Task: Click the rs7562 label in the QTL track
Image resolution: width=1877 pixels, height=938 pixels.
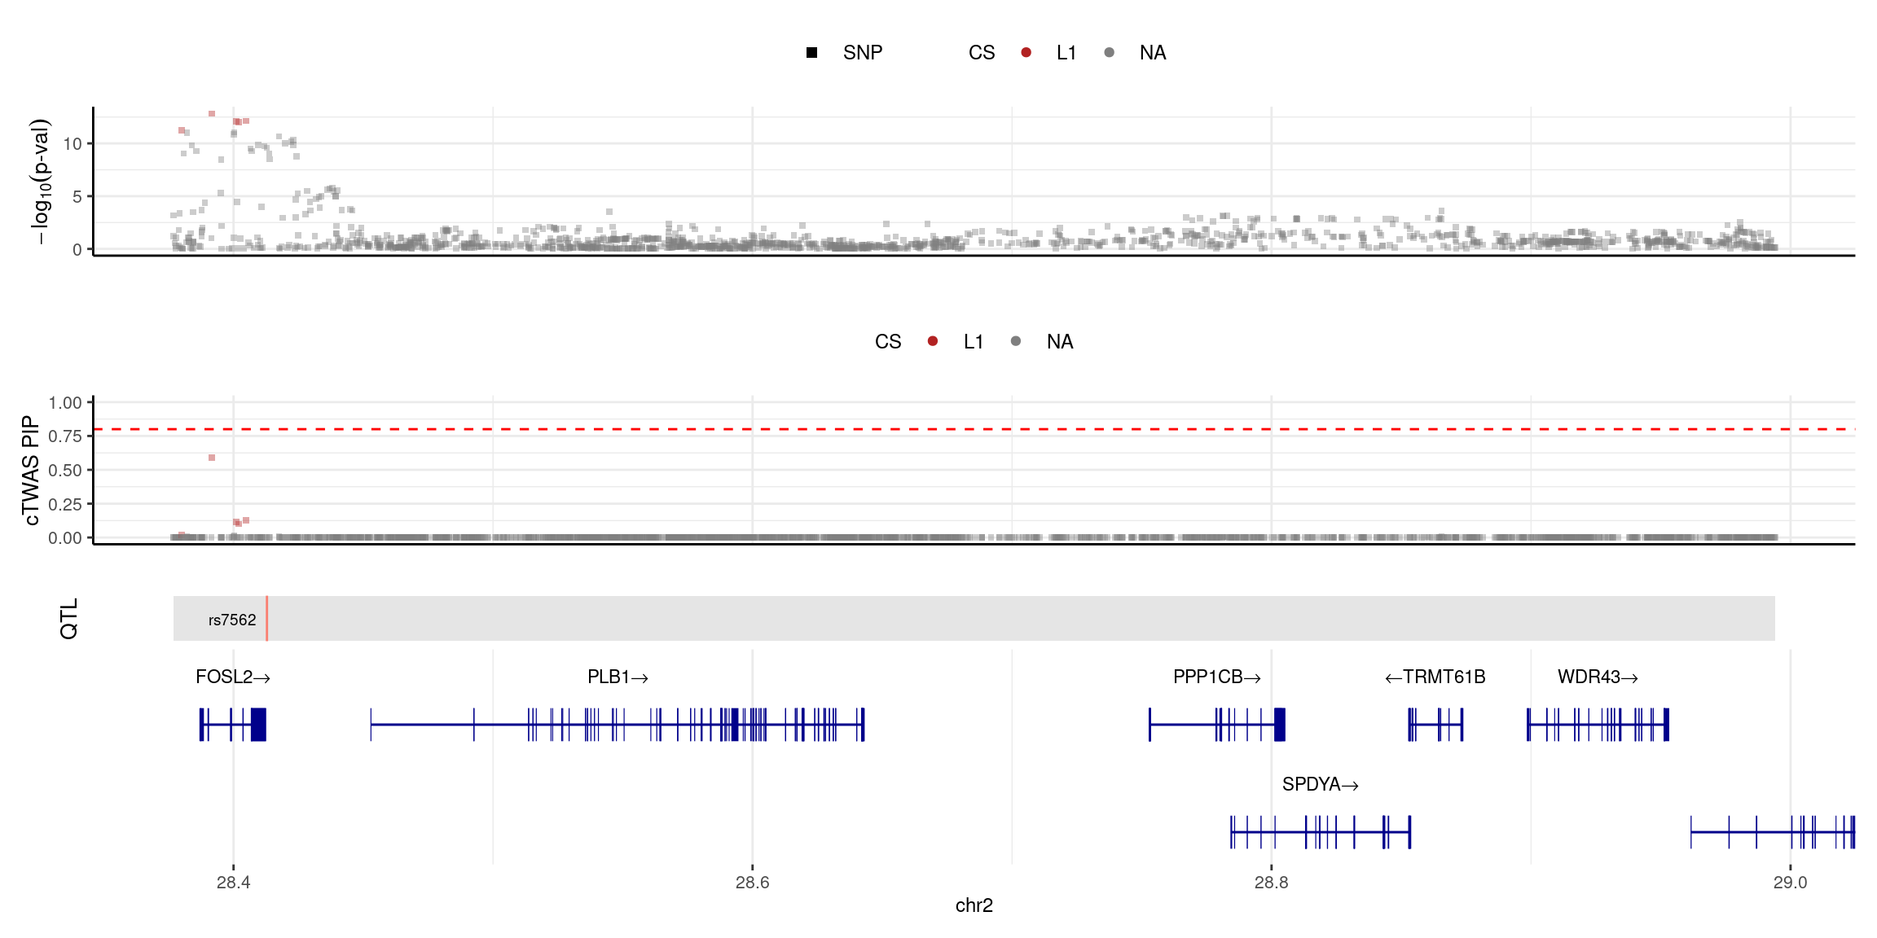Action: click(232, 620)
